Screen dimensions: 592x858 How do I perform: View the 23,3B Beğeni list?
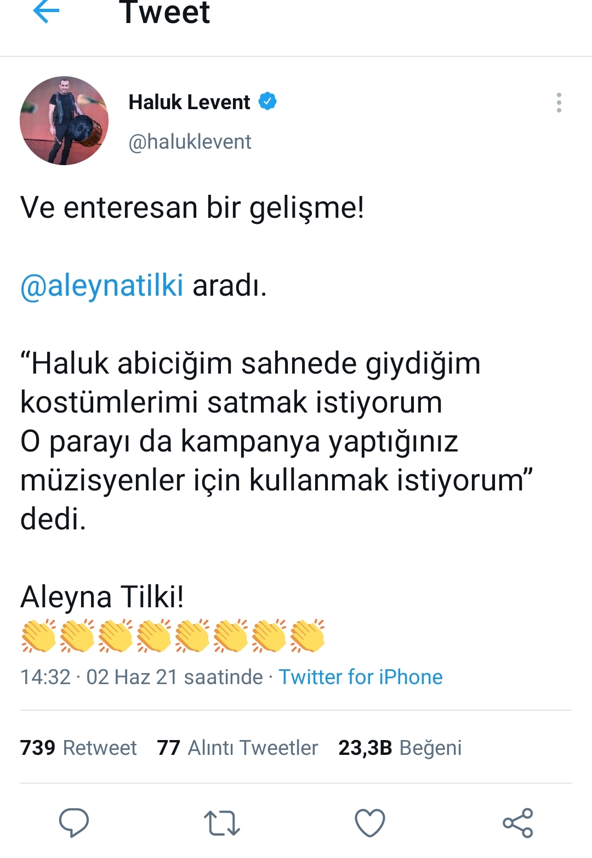tap(400, 748)
